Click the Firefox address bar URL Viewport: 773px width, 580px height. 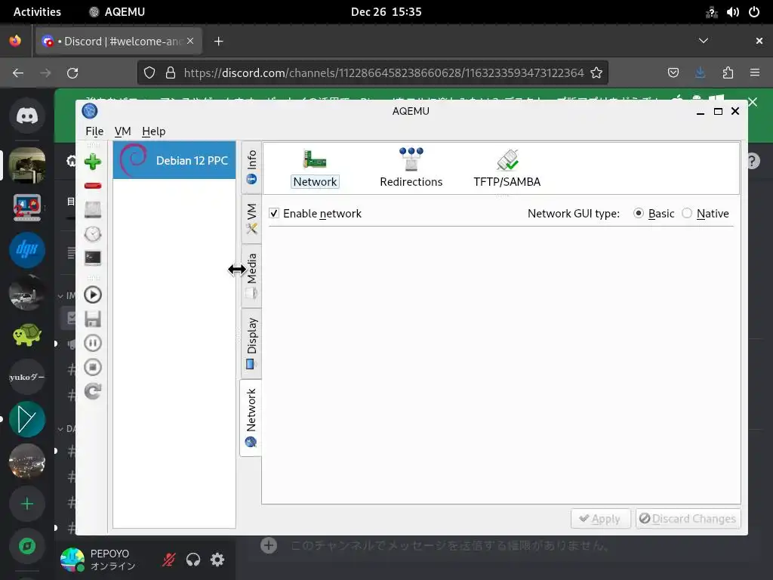[383, 73]
